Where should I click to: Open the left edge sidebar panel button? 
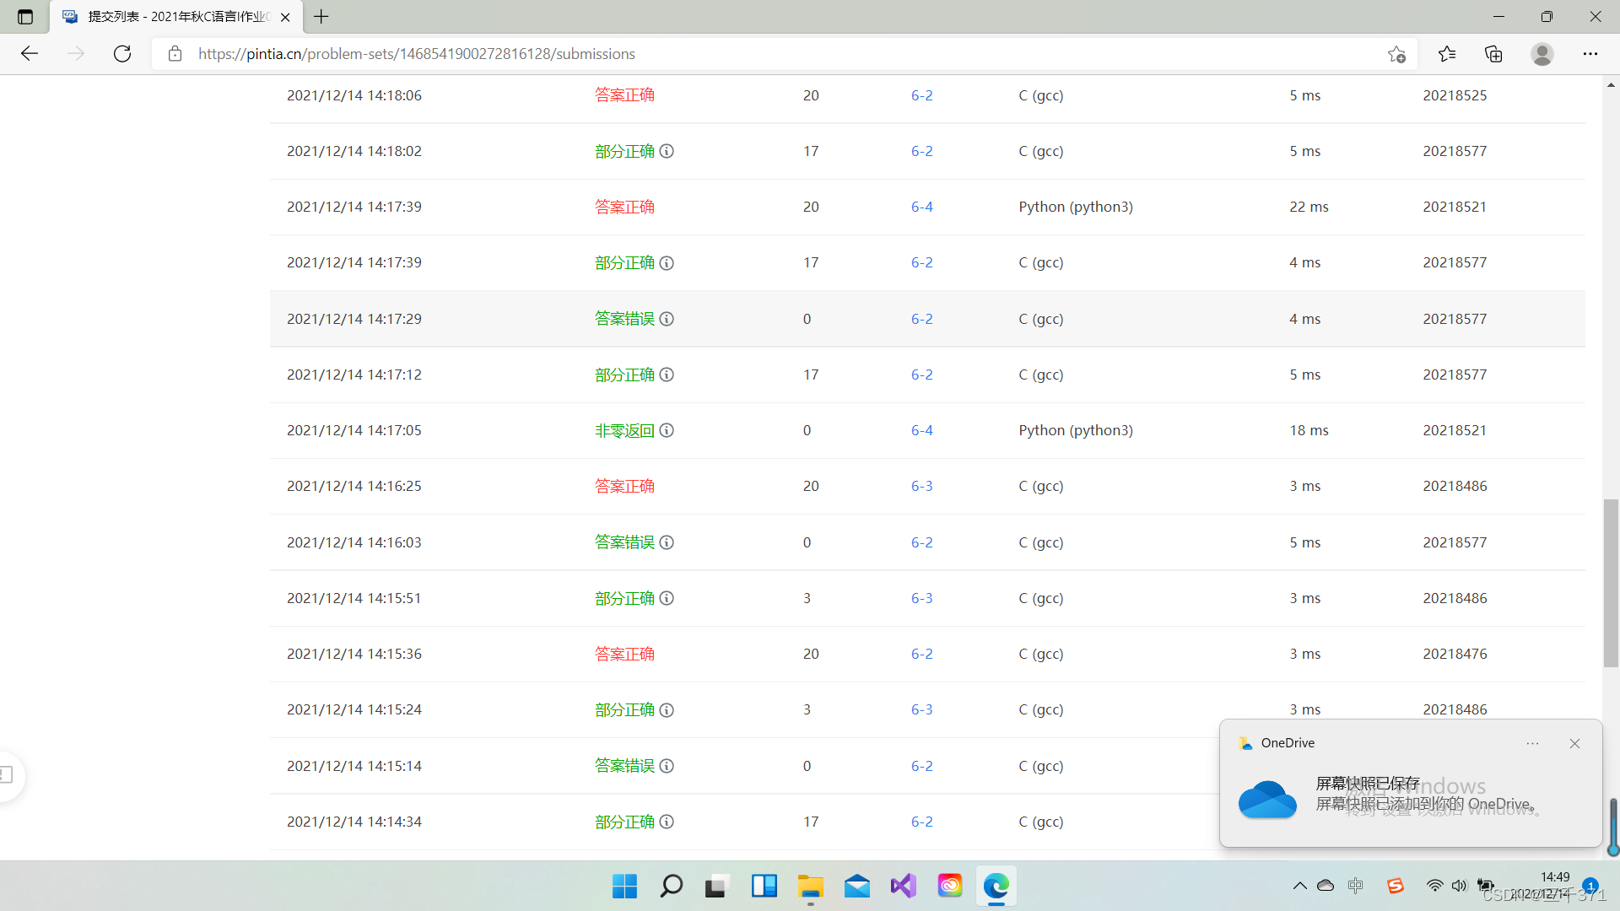click(7, 774)
